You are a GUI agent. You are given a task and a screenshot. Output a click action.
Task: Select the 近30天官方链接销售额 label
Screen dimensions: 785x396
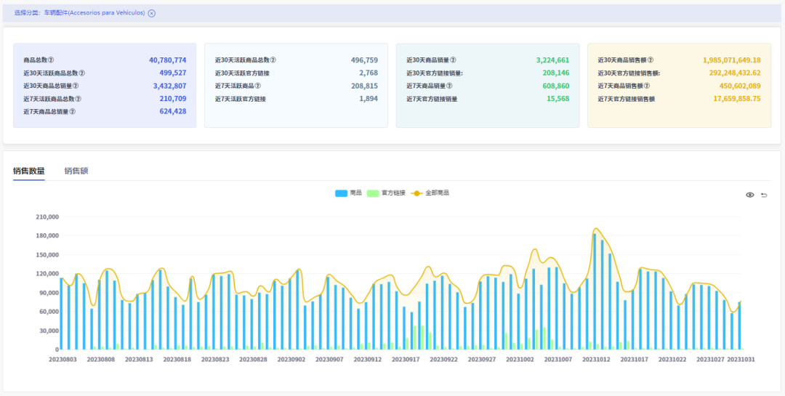click(x=628, y=73)
